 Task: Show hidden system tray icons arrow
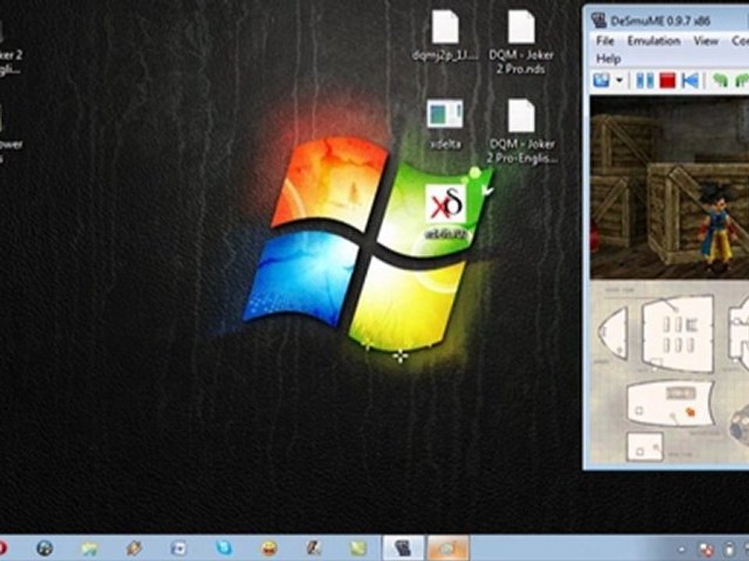tap(682, 549)
